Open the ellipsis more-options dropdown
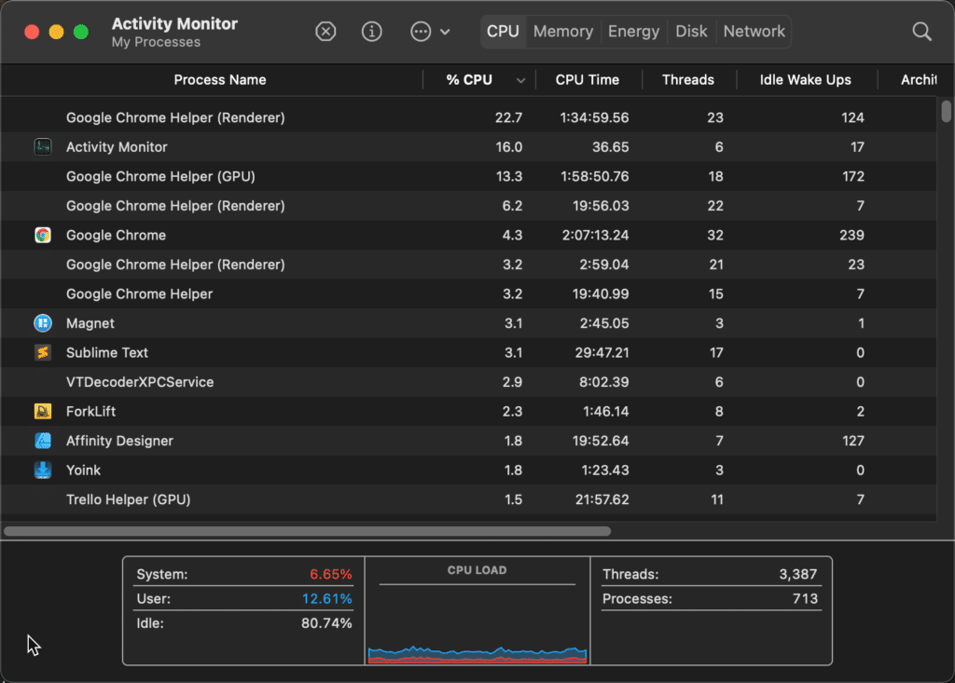 (x=429, y=32)
